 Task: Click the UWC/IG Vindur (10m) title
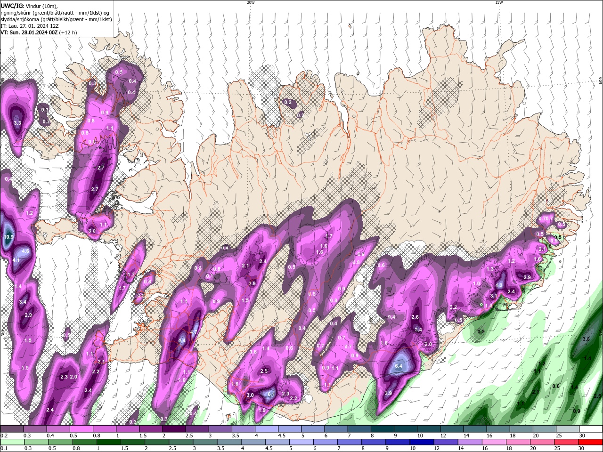[x=29, y=6]
